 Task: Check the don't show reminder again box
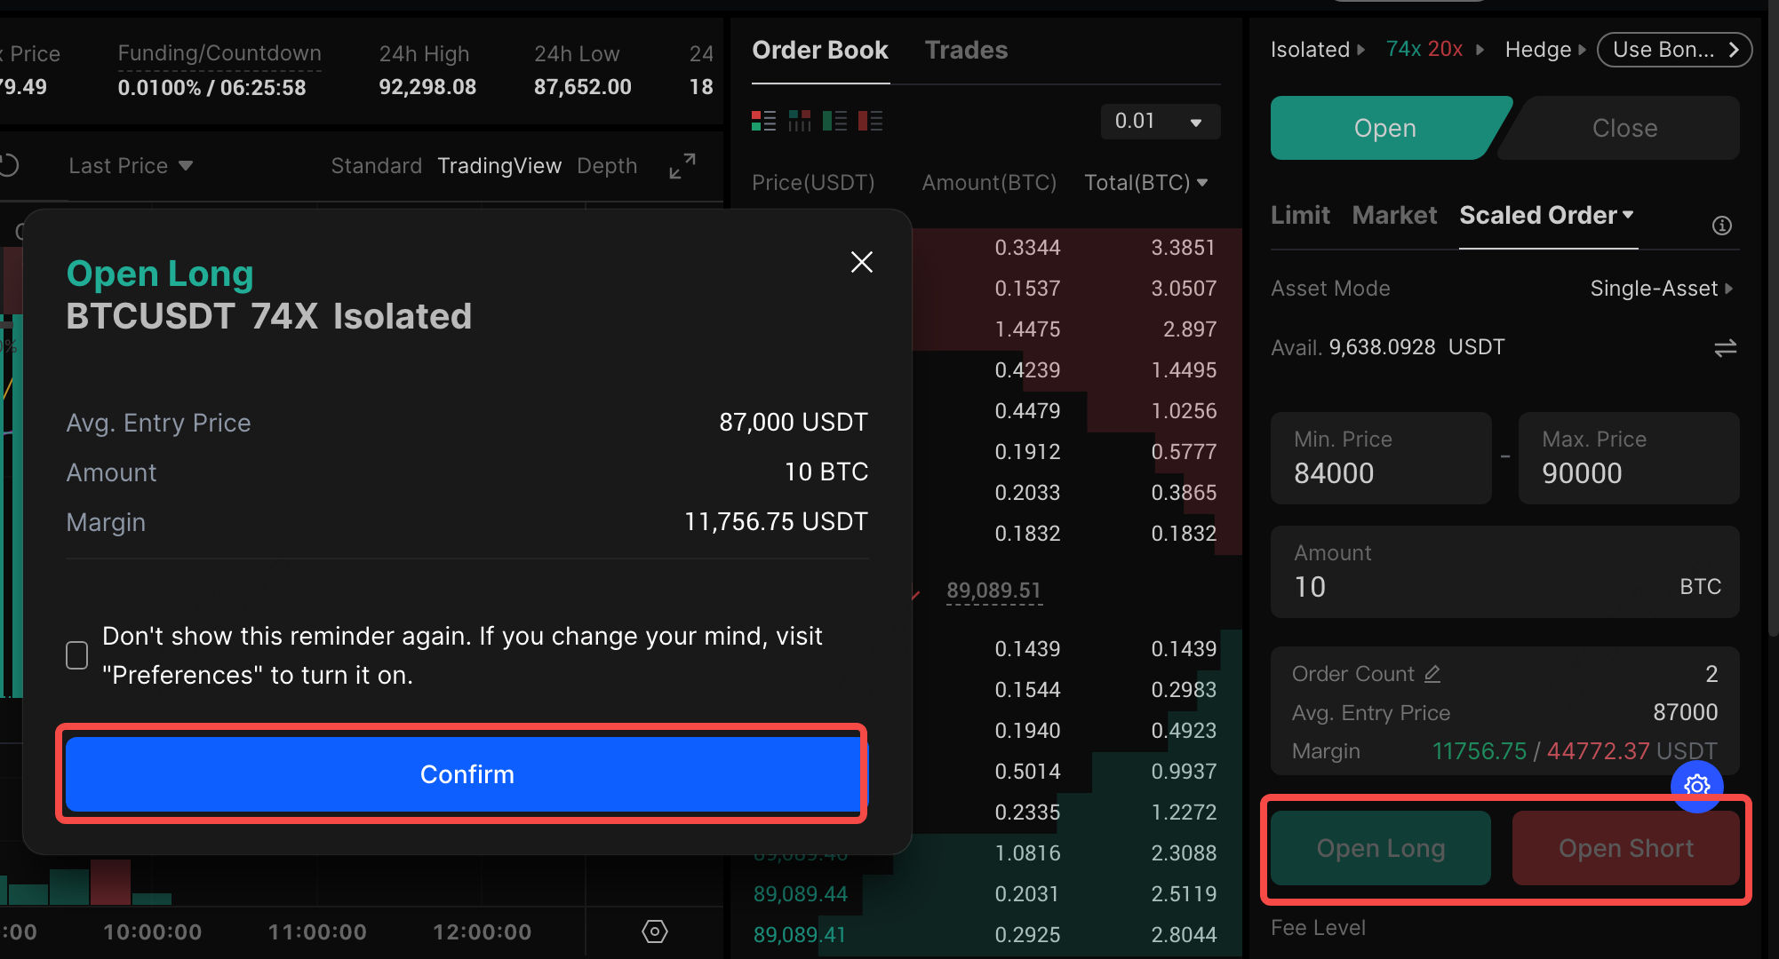pos(77,655)
